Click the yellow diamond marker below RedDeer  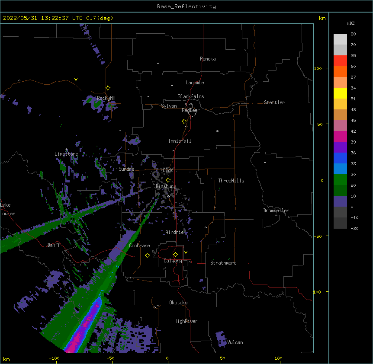click(184, 121)
